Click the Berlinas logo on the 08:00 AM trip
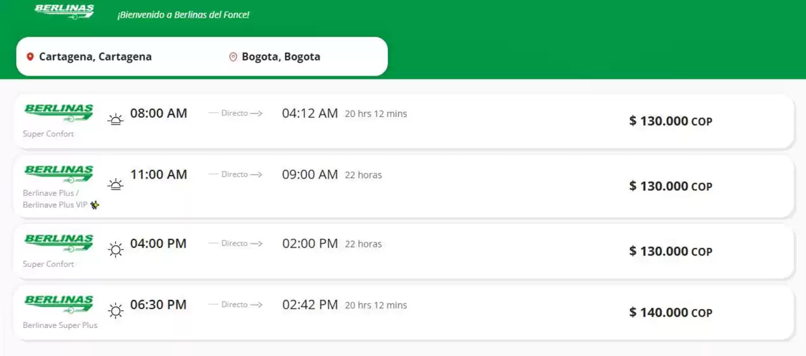This screenshot has width=806, height=356. pos(58,113)
